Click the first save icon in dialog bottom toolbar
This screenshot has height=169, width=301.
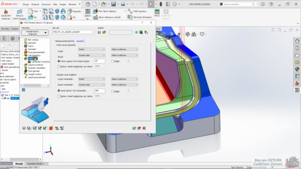coord(24,128)
